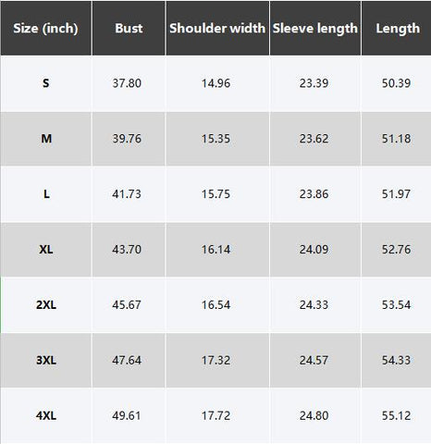Click the Length column header

pyautogui.click(x=397, y=29)
